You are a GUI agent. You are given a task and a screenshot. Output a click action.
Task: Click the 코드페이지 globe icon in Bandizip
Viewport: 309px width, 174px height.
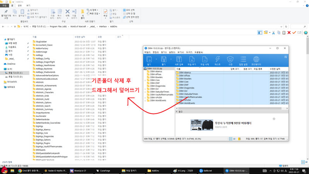click(256, 59)
